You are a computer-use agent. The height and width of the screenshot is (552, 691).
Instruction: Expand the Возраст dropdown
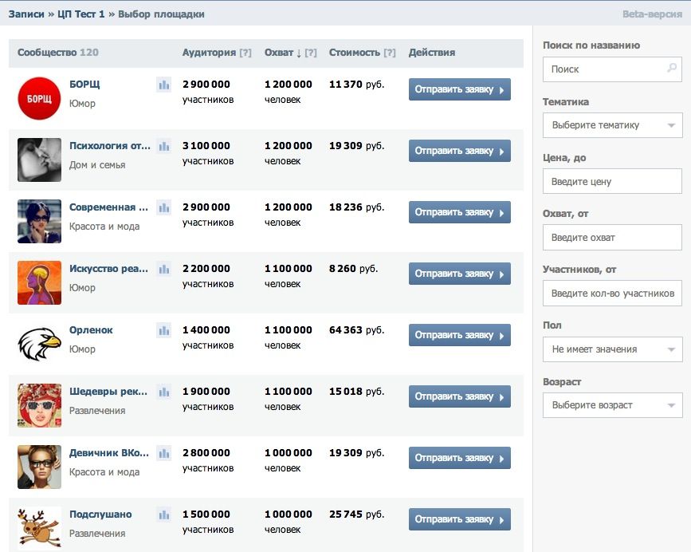[x=613, y=405]
